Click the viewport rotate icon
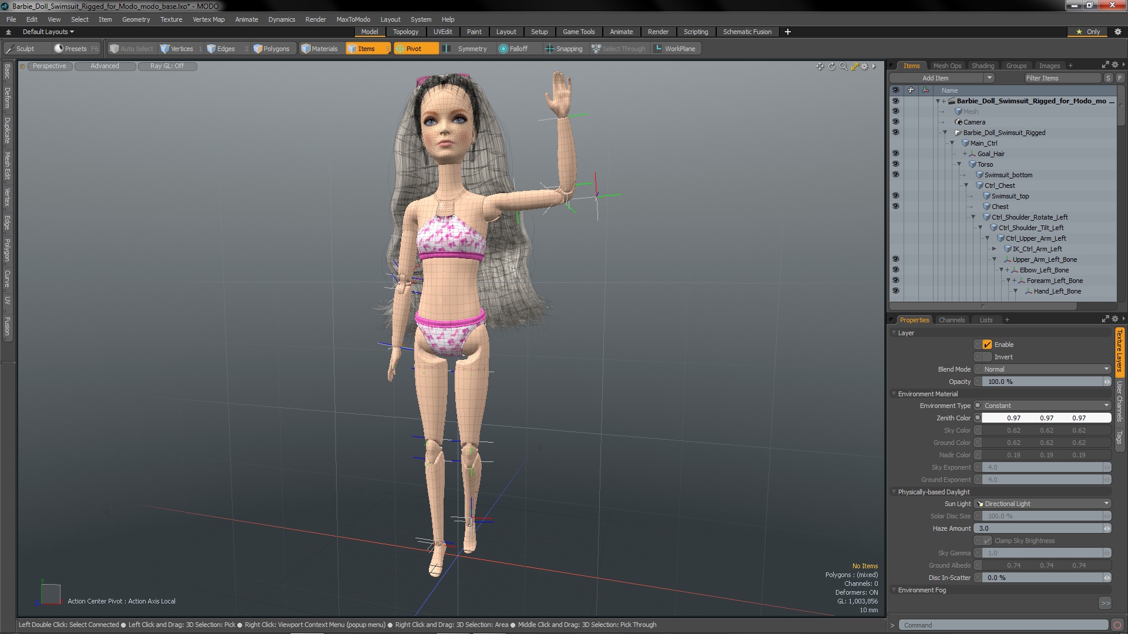This screenshot has width=1128, height=634. (x=831, y=66)
